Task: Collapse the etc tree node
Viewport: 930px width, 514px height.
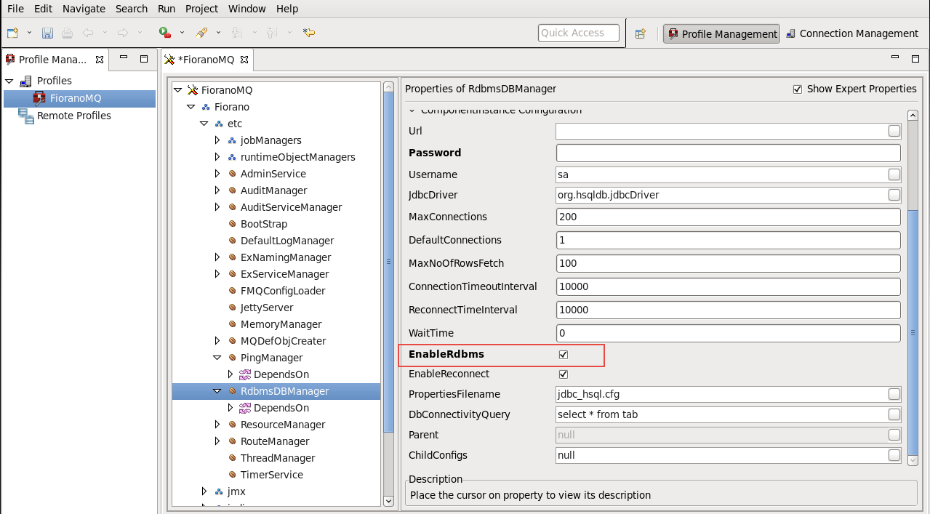Action: (204, 124)
